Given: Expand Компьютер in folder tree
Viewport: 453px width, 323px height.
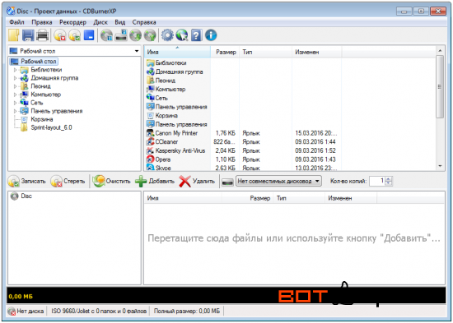Looking at the screenshot, I should pos(16,95).
